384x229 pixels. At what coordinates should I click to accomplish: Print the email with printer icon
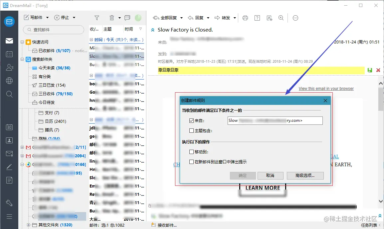tap(245, 18)
